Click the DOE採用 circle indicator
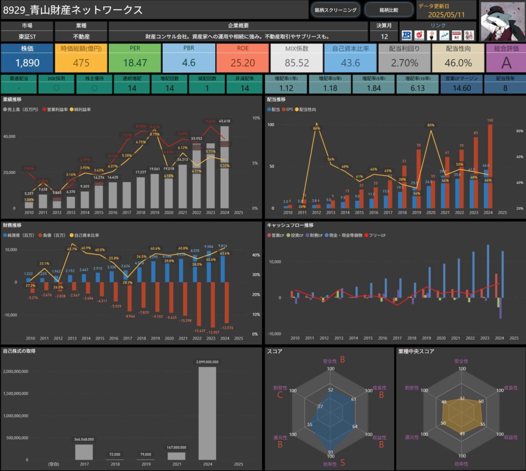526x471 pixels. coord(57,88)
